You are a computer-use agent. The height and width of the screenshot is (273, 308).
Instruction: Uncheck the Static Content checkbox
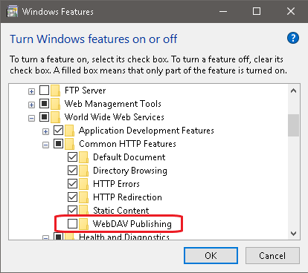tap(73, 211)
